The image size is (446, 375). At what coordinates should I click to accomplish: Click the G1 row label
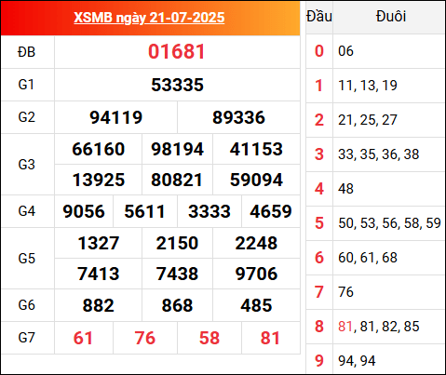[26, 85]
